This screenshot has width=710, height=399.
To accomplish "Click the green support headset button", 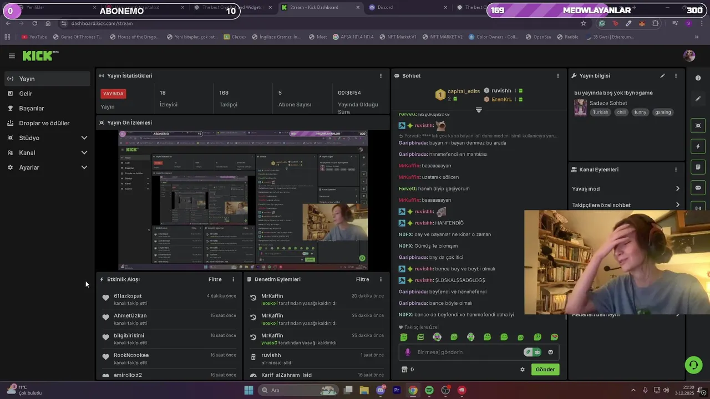I will coord(693,365).
